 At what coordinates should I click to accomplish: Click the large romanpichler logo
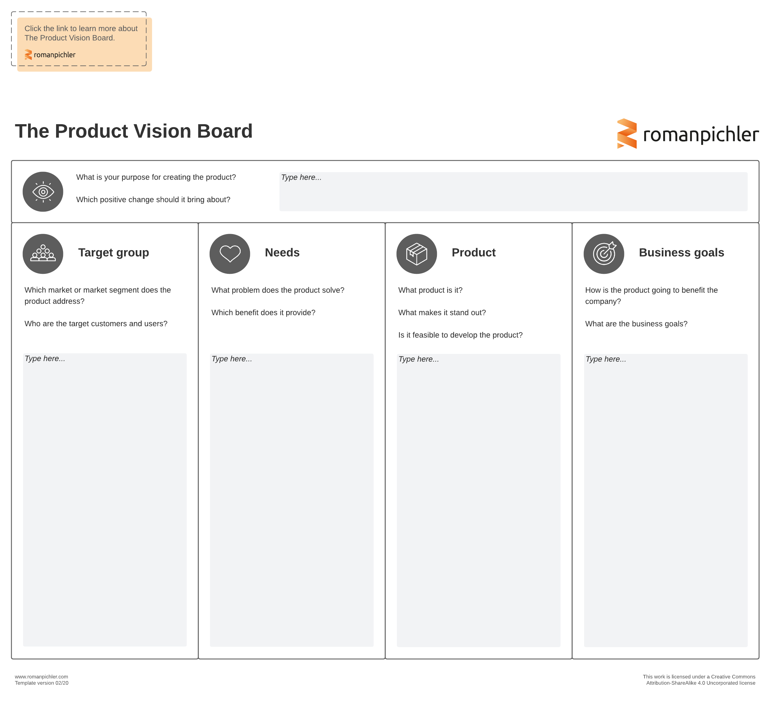[687, 134]
